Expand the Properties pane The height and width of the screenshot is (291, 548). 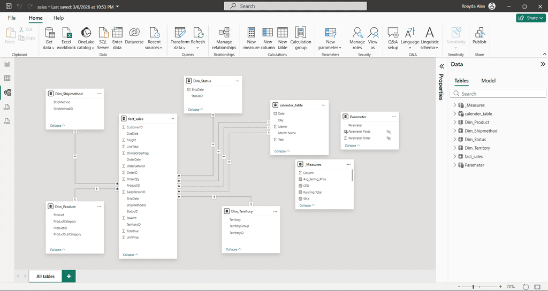[442, 66]
